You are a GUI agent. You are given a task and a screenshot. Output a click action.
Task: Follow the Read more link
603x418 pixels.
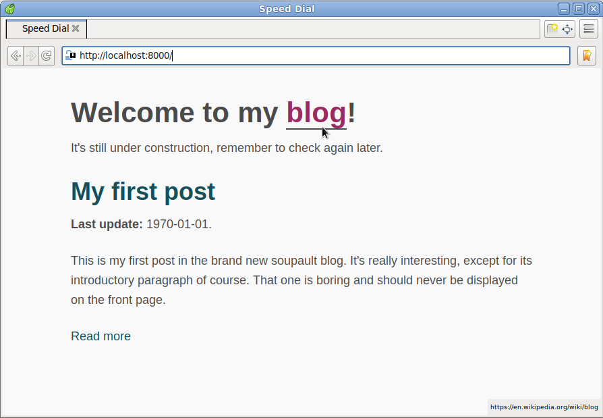100,336
